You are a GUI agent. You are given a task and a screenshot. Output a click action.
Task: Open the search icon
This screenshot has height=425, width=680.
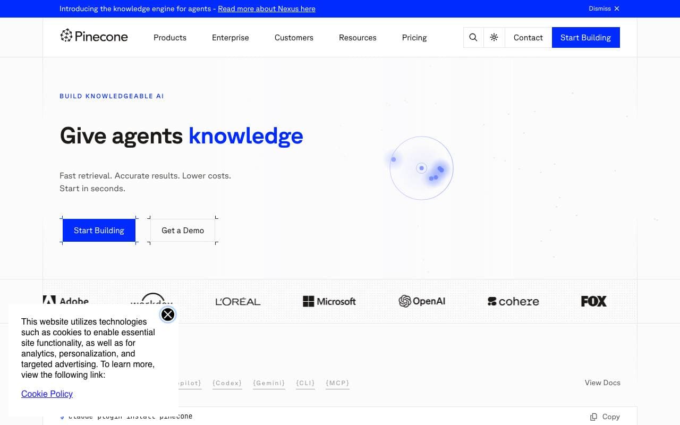click(473, 37)
